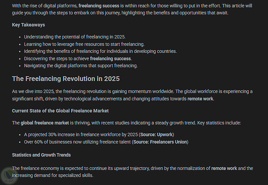Click the 'Statistics and Growth Trends' subheading
Image resolution: width=268 pixels, height=185 pixels.
tap(41, 155)
